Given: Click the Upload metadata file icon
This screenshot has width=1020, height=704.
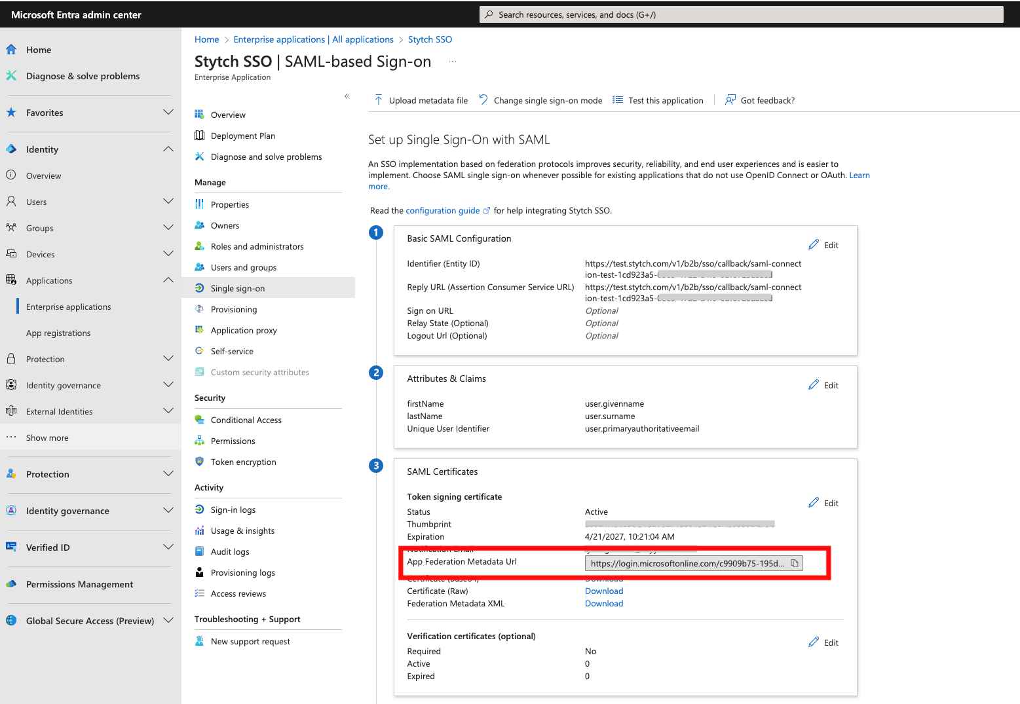Looking at the screenshot, I should click(x=379, y=100).
